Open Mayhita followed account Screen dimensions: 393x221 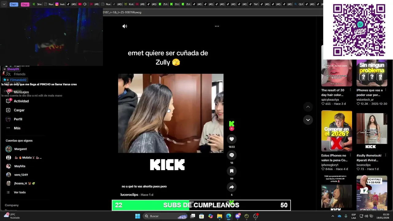pyautogui.click(x=16, y=166)
